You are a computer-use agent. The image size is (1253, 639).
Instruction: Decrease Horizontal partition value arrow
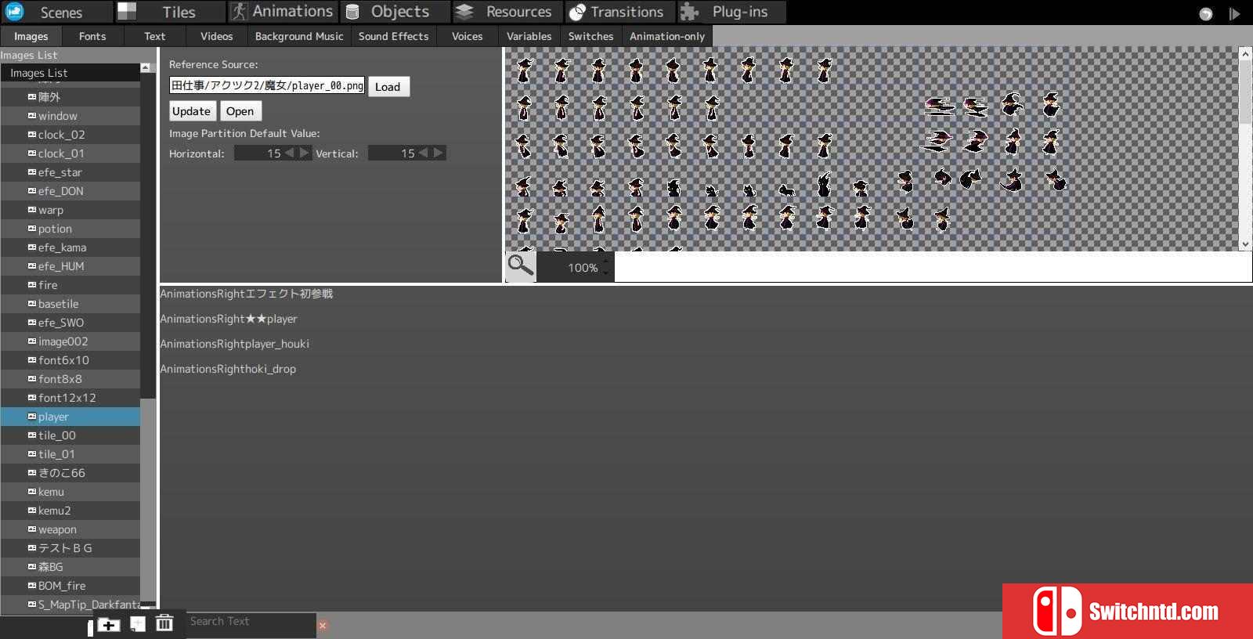pos(289,153)
